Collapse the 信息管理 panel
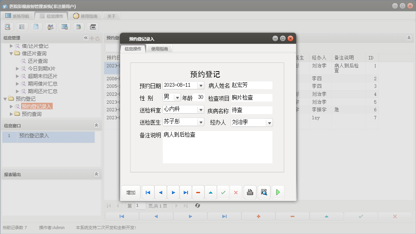Viewport: 416px width, 234px height. [x=86, y=38]
